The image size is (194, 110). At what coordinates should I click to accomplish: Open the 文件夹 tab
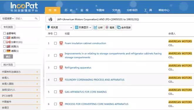116,10
